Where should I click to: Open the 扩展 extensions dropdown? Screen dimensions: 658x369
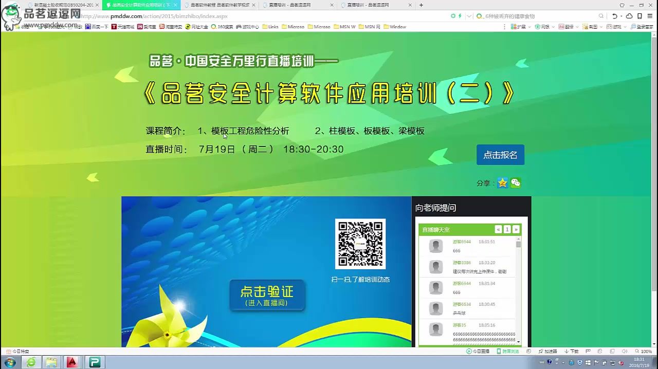click(520, 27)
